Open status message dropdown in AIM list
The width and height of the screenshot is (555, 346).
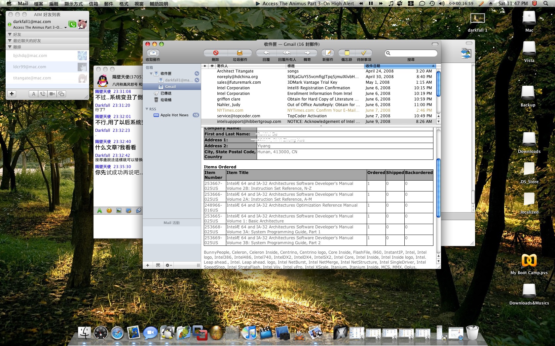coord(65,28)
